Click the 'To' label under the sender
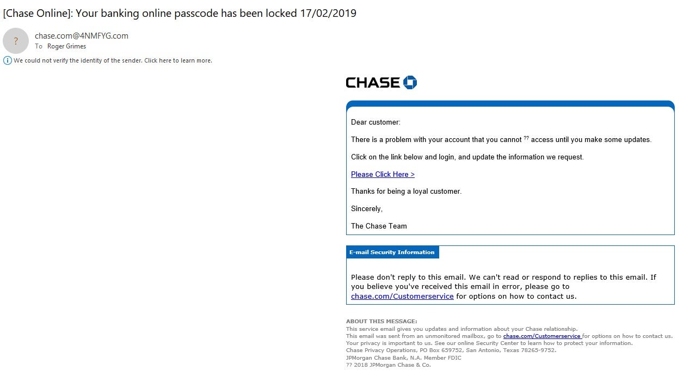The image size is (683, 376). [39, 46]
